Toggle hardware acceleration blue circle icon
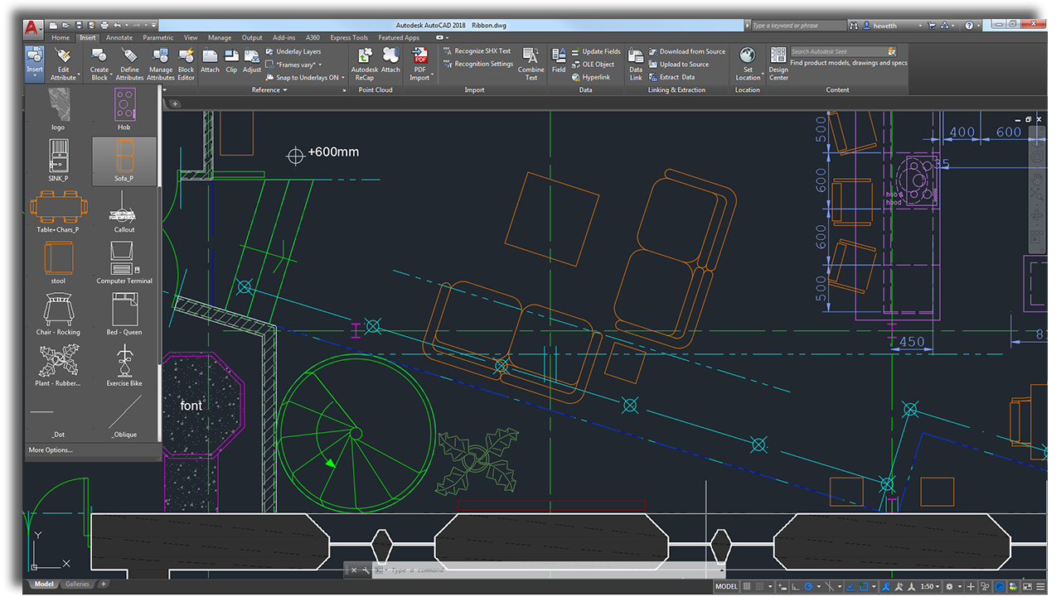The height and width of the screenshot is (596, 1061). coord(999,587)
